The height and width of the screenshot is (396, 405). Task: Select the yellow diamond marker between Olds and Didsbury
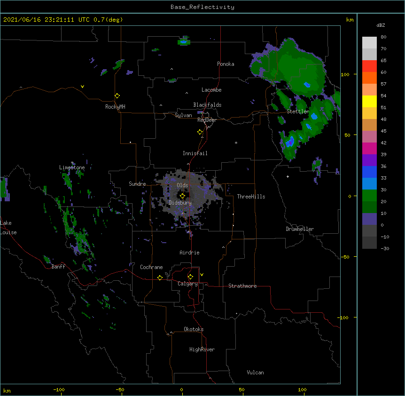click(182, 196)
